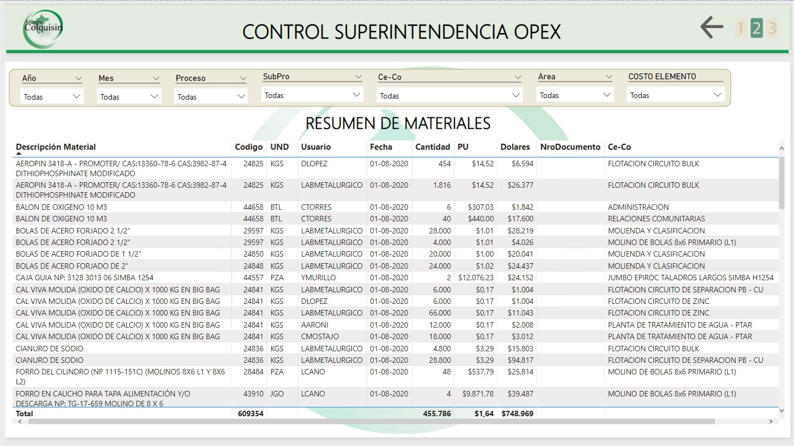Click vertical scrollbar down arrow

click(781, 410)
